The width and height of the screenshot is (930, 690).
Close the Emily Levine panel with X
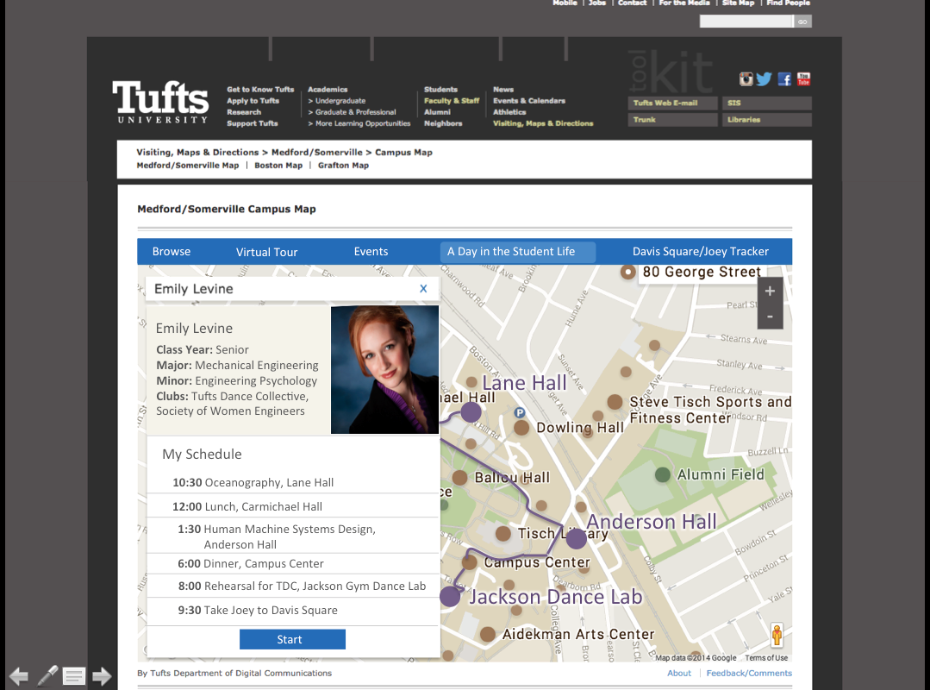coord(423,288)
